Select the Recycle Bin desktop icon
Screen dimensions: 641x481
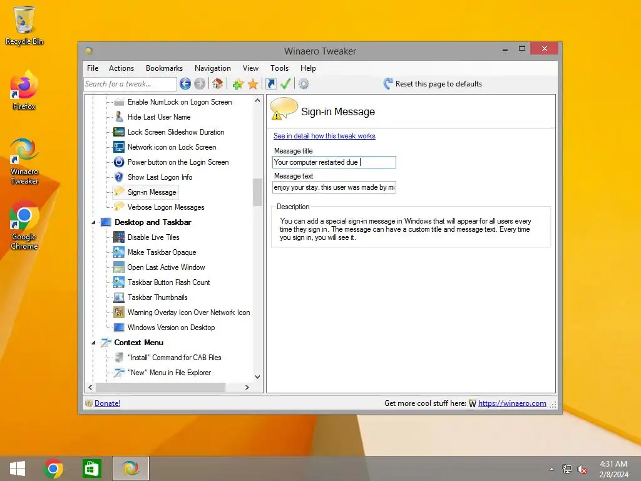[x=24, y=25]
